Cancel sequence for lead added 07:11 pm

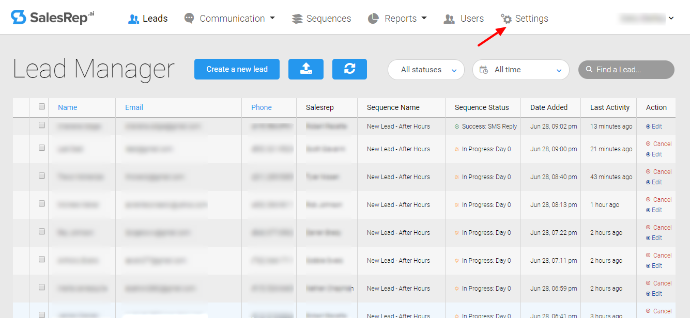point(658,256)
